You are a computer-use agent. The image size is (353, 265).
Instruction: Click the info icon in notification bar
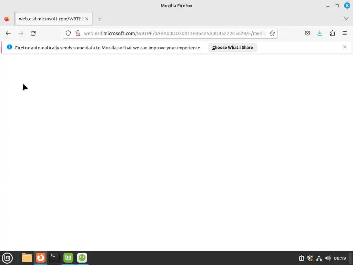[9, 47]
